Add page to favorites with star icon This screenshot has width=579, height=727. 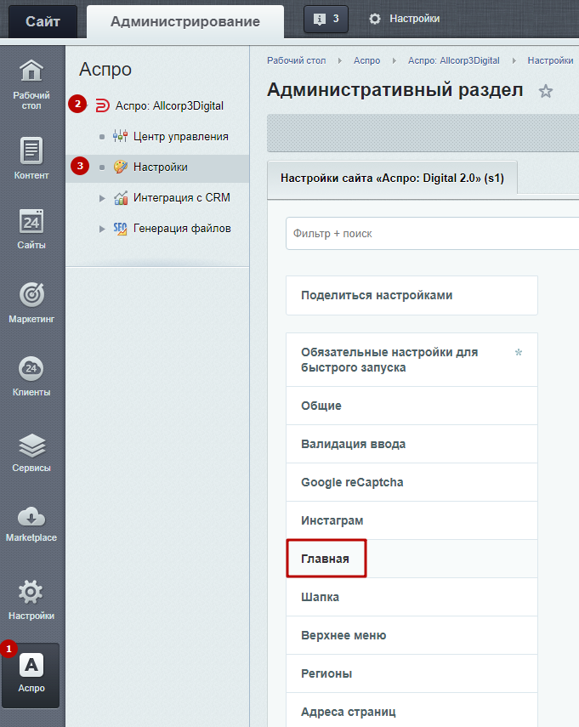pos(546,91)
